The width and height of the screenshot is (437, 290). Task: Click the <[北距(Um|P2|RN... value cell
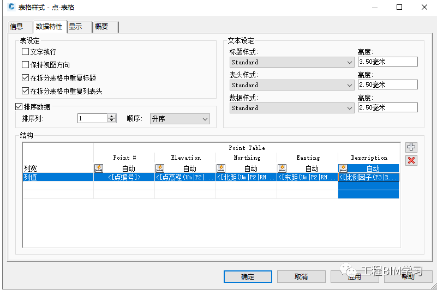coord(247,177)
